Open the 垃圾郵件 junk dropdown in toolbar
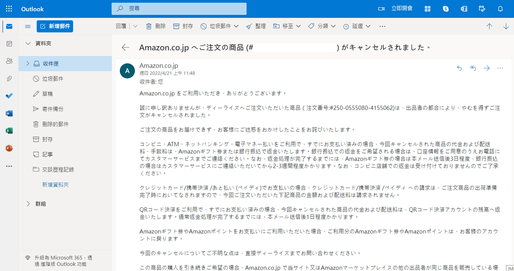Viewport: 514px width, 271px height. 236,26
